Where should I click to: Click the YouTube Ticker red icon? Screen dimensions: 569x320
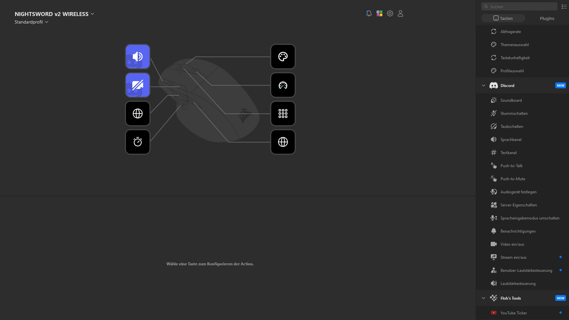coord(493,313)
